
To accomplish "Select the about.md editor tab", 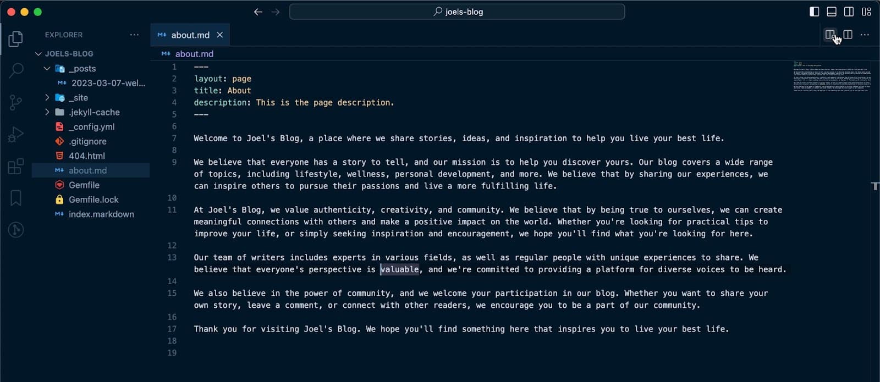I will coord(190,35).
